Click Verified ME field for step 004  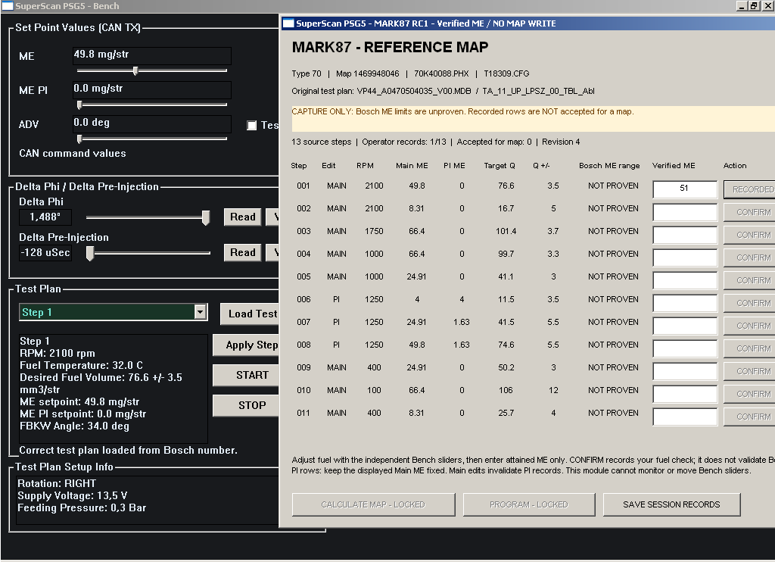pos(685,258)
